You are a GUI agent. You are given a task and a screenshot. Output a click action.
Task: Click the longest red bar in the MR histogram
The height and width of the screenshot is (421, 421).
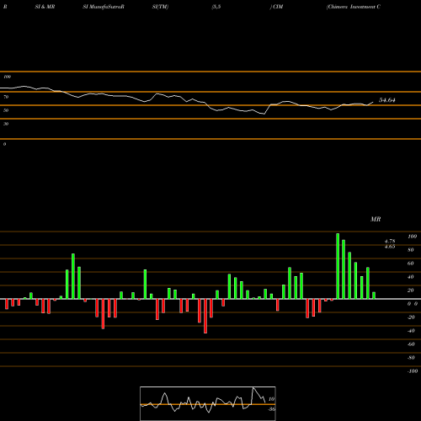pyautogui.click(x=205, y=316)
